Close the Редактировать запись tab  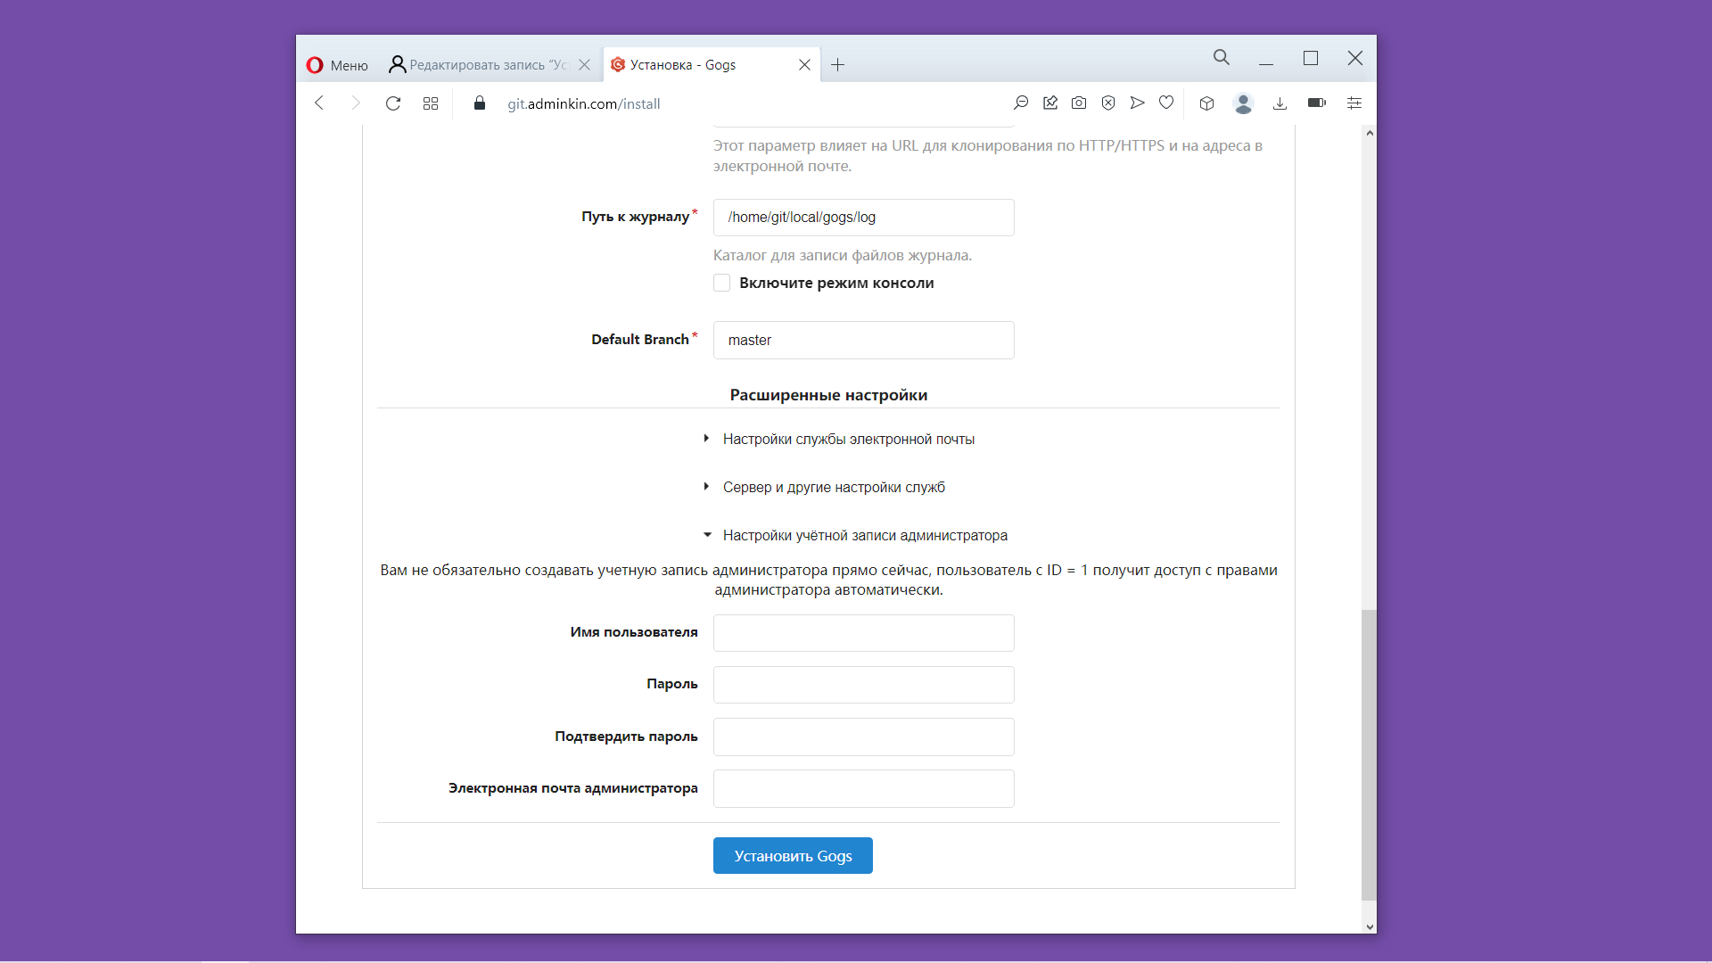click(584, 65)
